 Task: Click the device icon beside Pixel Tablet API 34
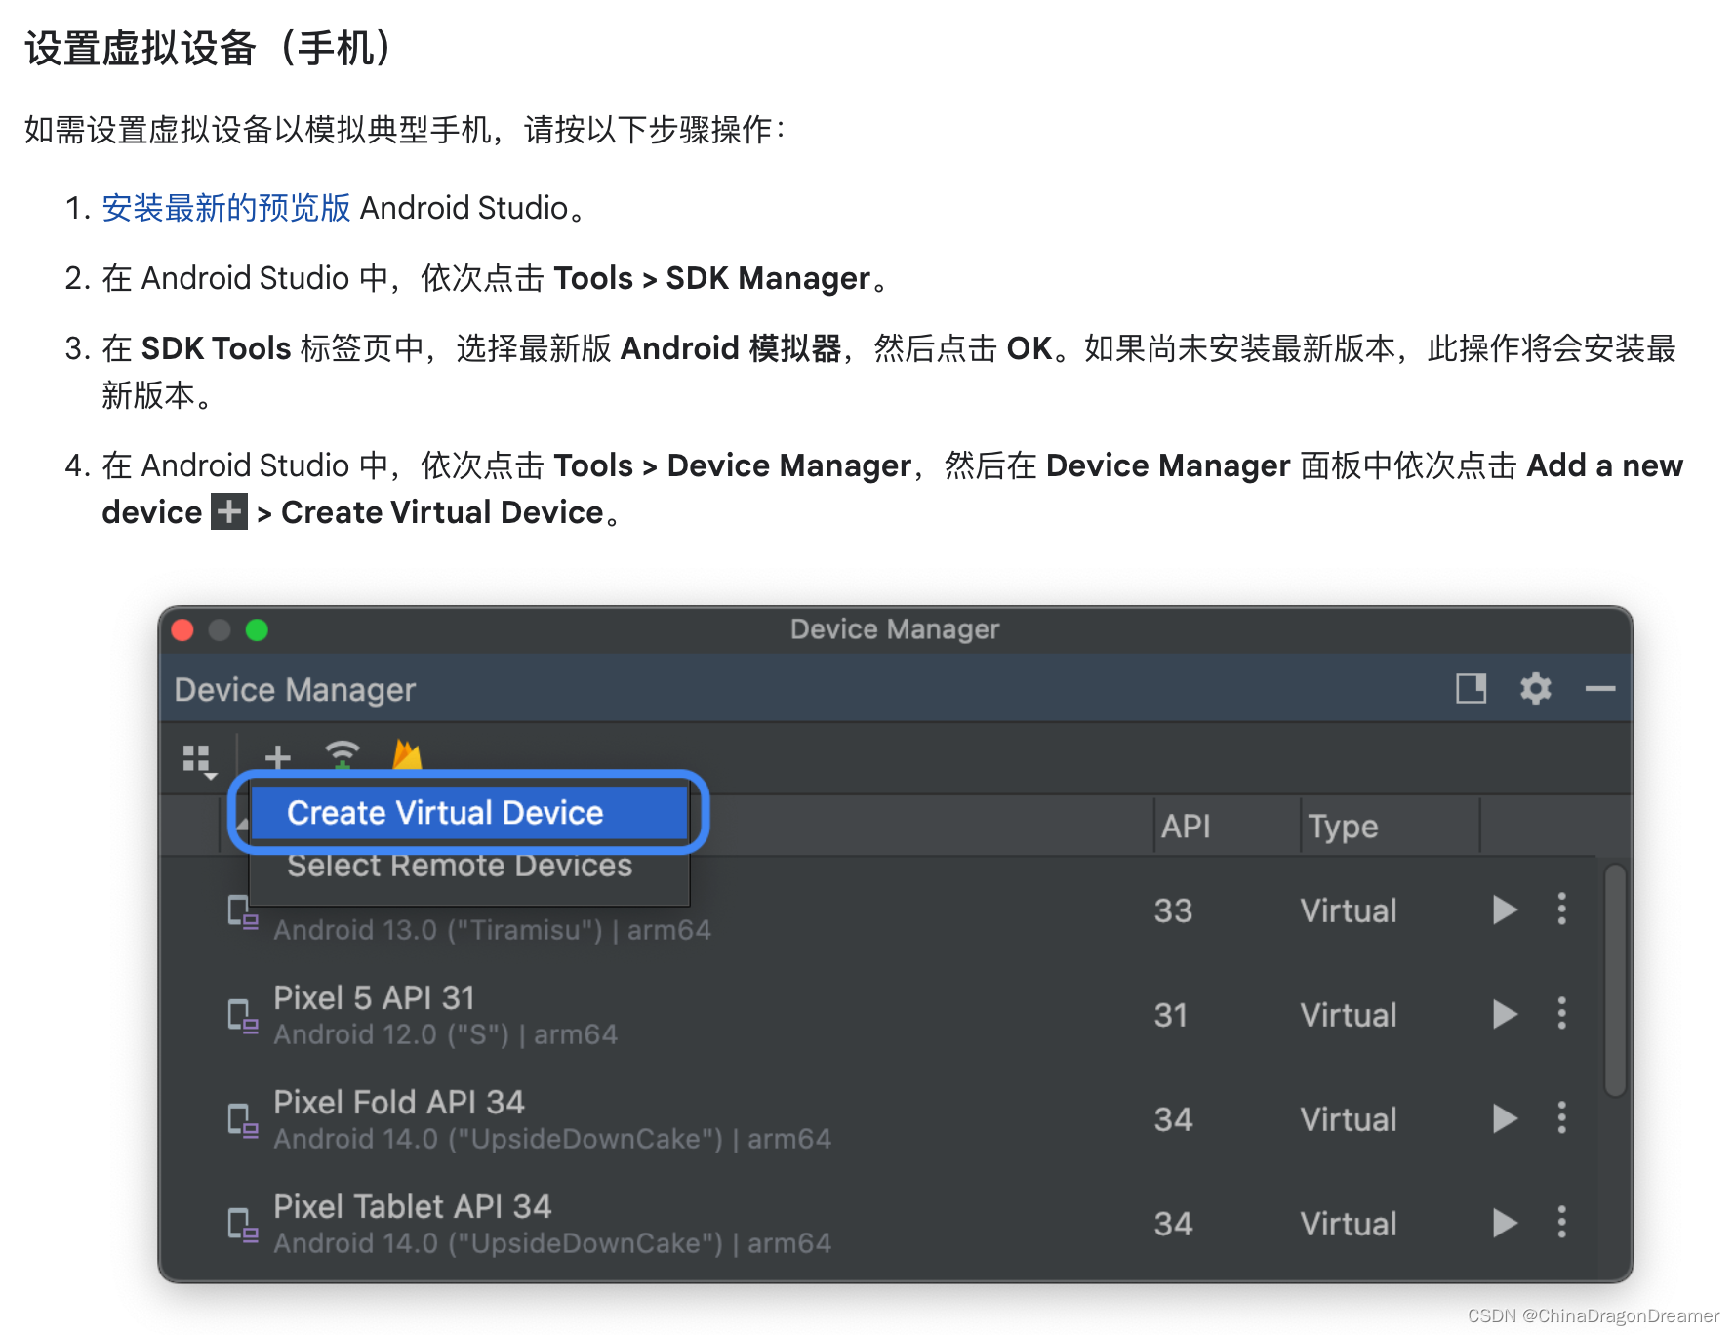coord(242,1225)
